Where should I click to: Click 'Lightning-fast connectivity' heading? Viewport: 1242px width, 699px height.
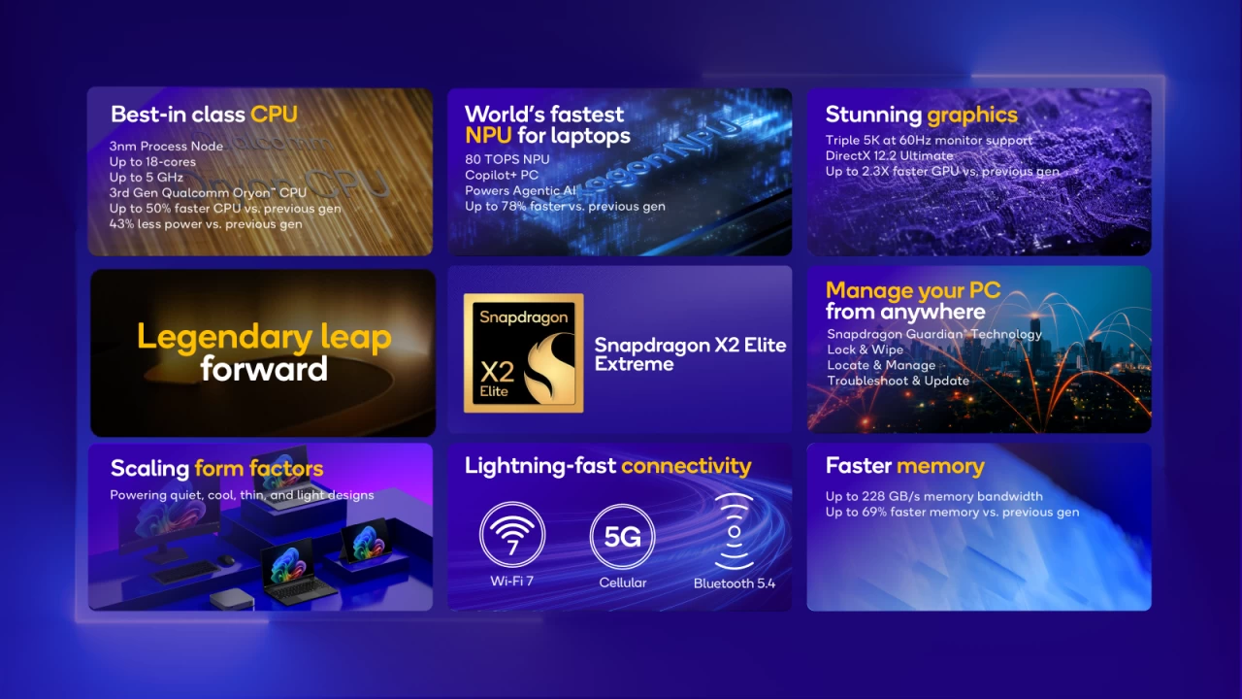607,466
